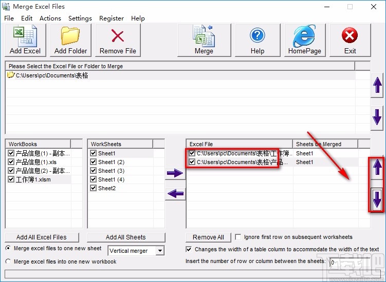Move the selected folder up in the top list
This screenshot has width=386, height=282.
(x=377, y=85)
